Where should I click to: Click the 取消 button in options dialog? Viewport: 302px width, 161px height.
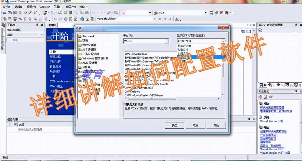[195, 125]
